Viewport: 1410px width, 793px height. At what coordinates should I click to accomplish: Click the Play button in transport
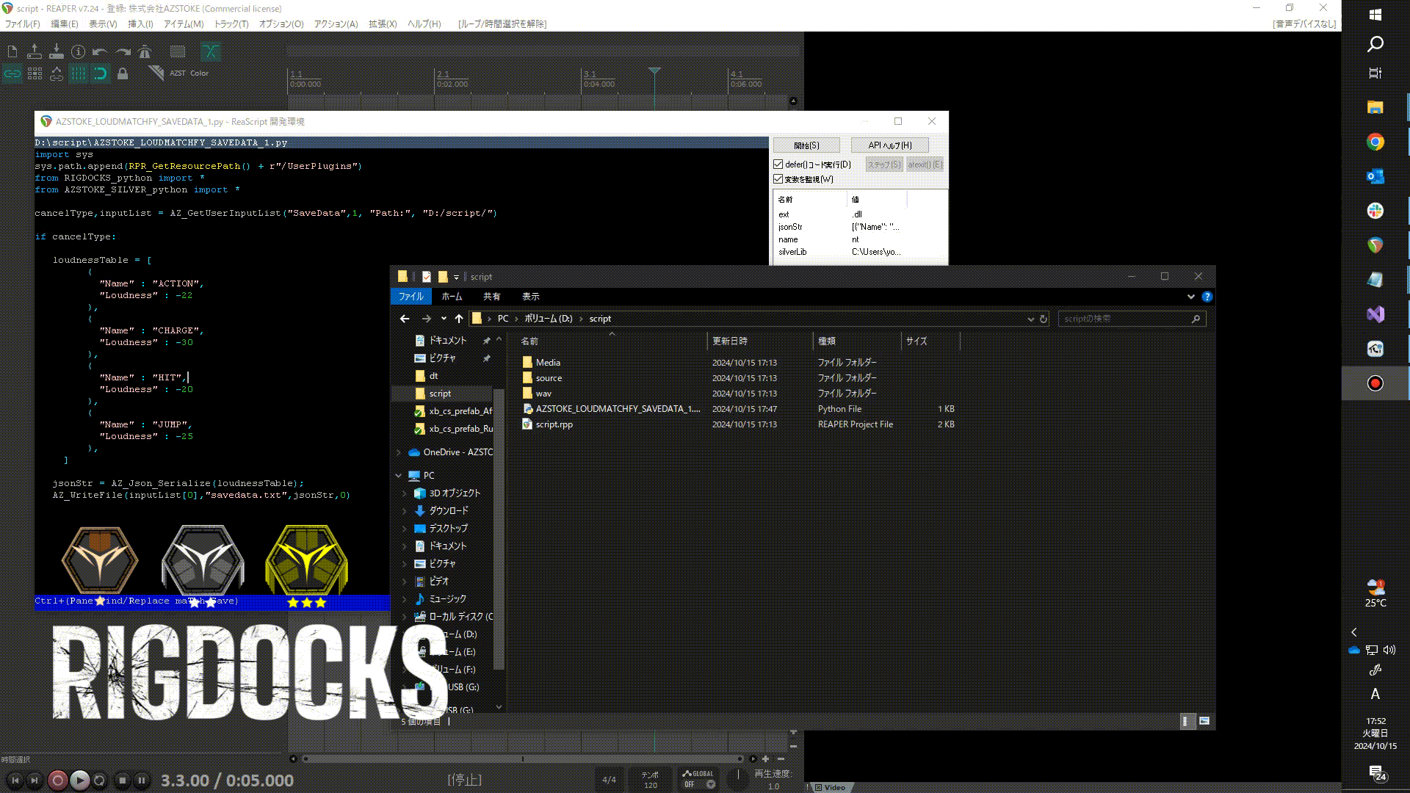(x=80, y=781)
